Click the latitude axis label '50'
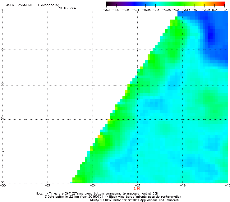230x202 pixels. 2,182
